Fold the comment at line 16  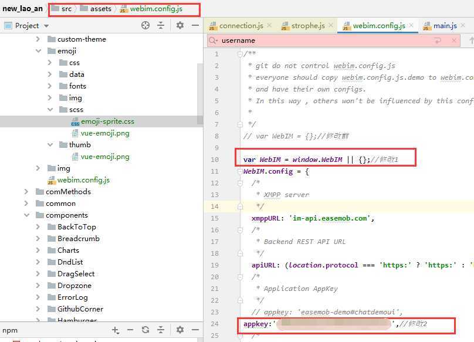click(240, 230)
